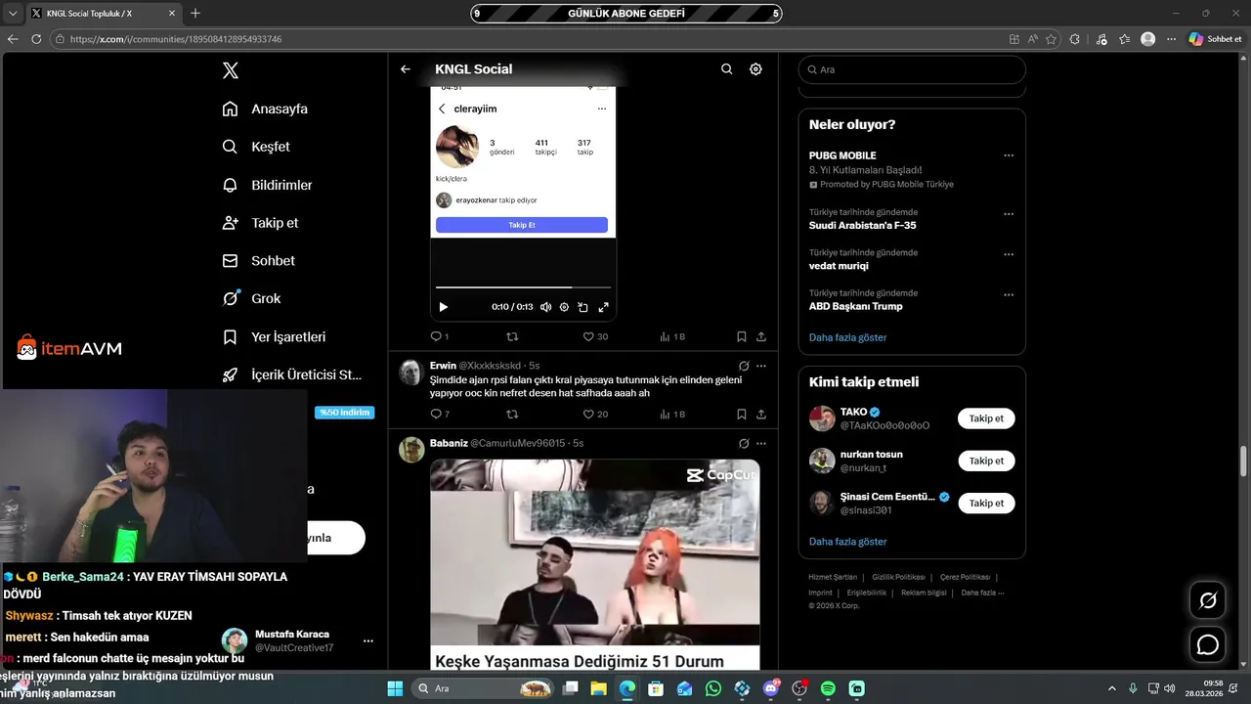Open the Gizlilik Politikası footer link

[898, 577]
